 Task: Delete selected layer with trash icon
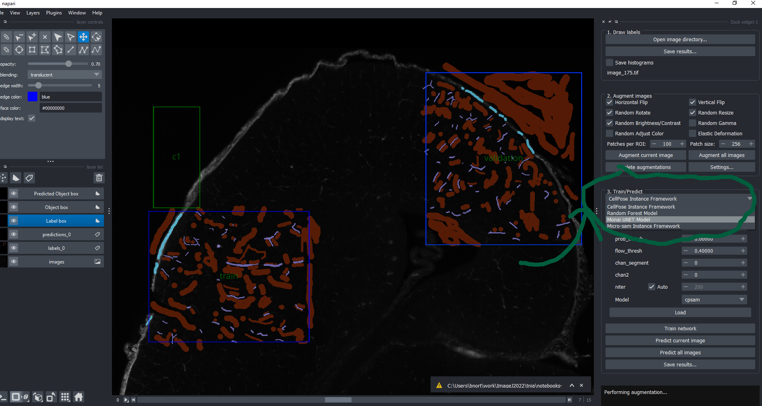(x=99, y=178)
